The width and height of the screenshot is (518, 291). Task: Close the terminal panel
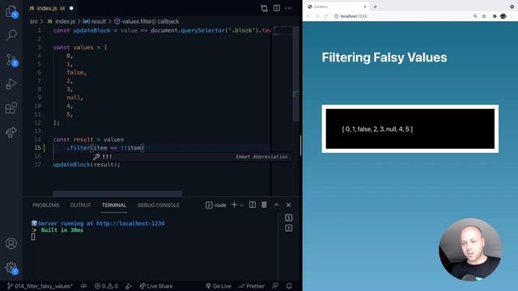pos(289,205)
